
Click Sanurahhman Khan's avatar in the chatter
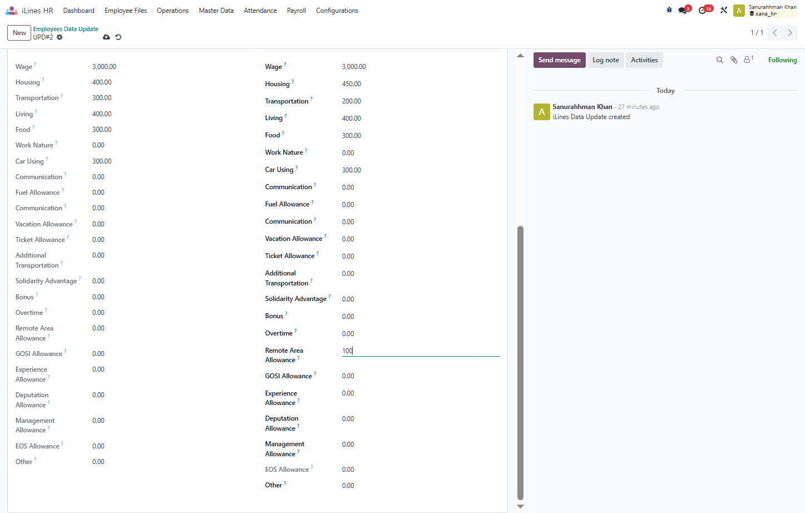click(x=542, y=112)
